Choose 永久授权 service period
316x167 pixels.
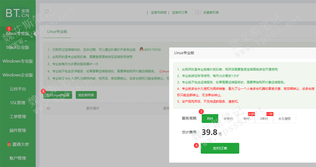click(x=284, y=118)
